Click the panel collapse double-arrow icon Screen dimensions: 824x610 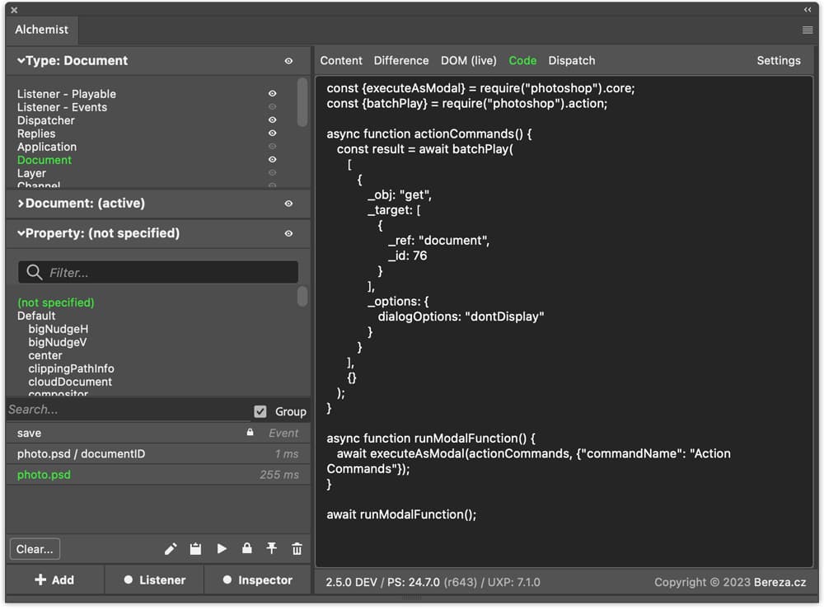pos(808,9)
